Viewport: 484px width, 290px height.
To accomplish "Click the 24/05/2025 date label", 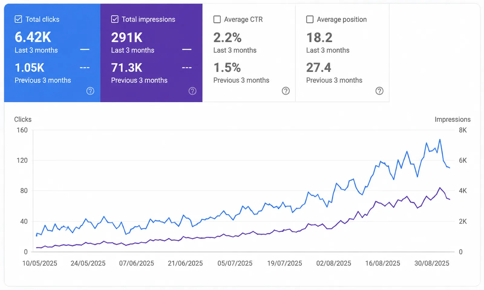I will click(x=88, y=263).
